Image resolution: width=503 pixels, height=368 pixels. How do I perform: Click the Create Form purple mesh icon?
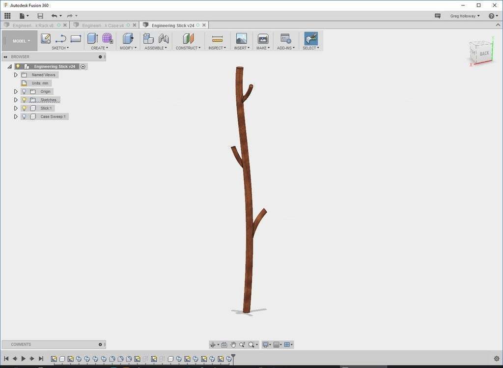point(108,38)
